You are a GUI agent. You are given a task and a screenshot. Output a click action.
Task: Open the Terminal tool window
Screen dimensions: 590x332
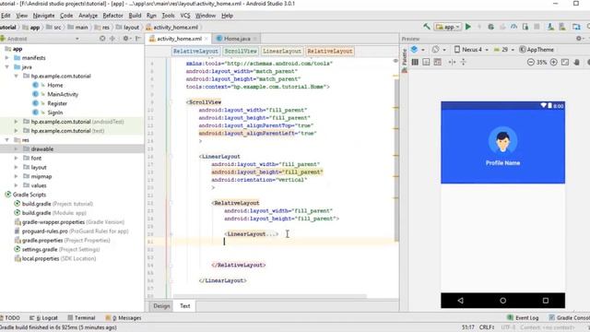point(81,318)
